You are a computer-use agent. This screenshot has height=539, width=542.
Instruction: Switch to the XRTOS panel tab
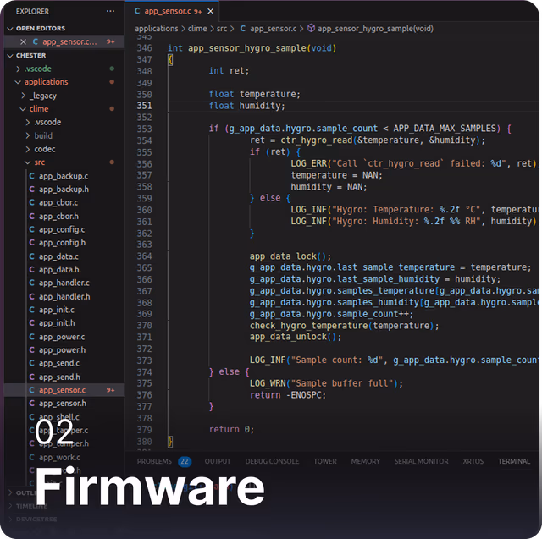pyautogui.click(x=473, y=461)
